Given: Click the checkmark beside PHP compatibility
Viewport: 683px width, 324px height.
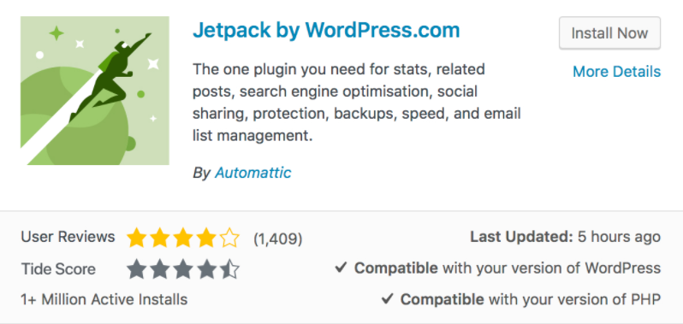Looking at the screenshot, I should pyautogui.click(x=387, y=299).
